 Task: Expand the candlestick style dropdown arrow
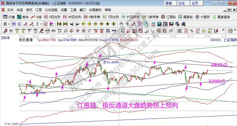coord(41,24)
